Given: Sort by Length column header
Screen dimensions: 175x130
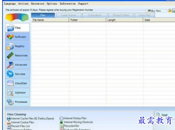Looking at the screenshot, I should (125, 20).
